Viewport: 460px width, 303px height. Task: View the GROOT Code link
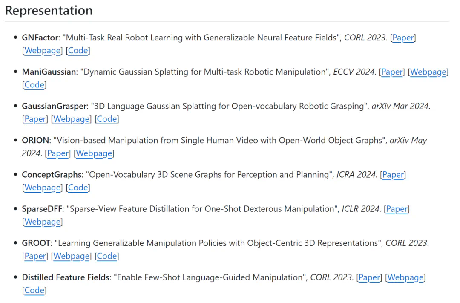click(x=107, y=256)
